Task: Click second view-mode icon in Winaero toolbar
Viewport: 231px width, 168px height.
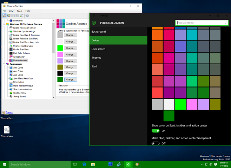Action: [9, 15]
